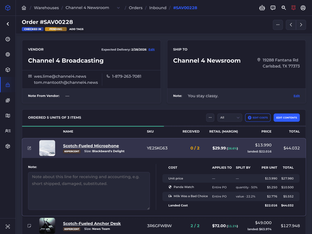This screenshot has width=312, height=234.
Task: Open the Scotch-Fueled Microphone link
Action: click(x=91, y=146)
